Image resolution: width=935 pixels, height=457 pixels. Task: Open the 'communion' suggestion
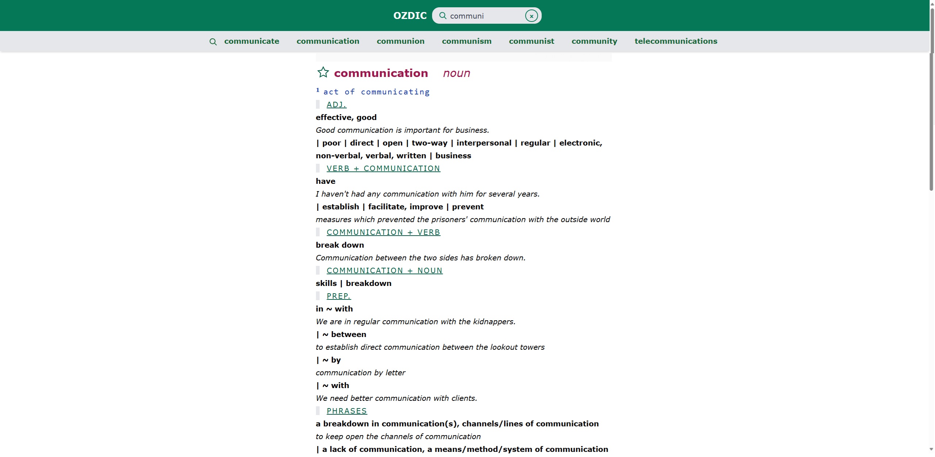coord(400,41)
